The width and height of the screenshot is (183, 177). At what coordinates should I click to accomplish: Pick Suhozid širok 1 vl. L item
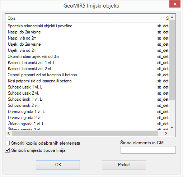(88, 99)
